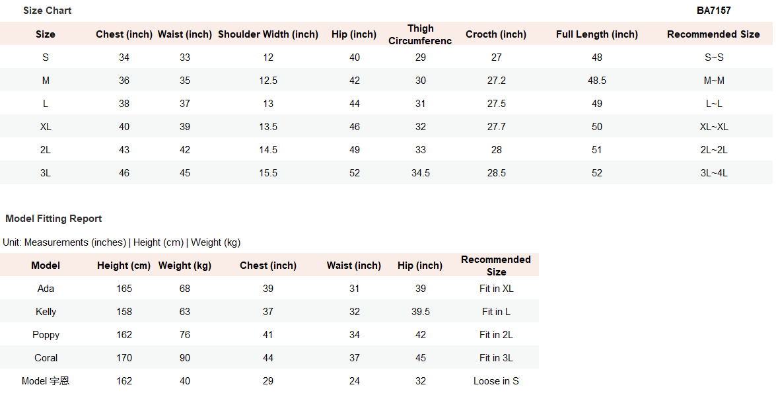
Task: Click the model name Ada
Action: pos(46,289)
